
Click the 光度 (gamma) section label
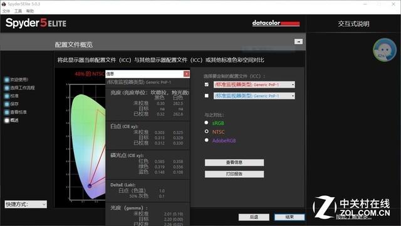click(128, 208)
